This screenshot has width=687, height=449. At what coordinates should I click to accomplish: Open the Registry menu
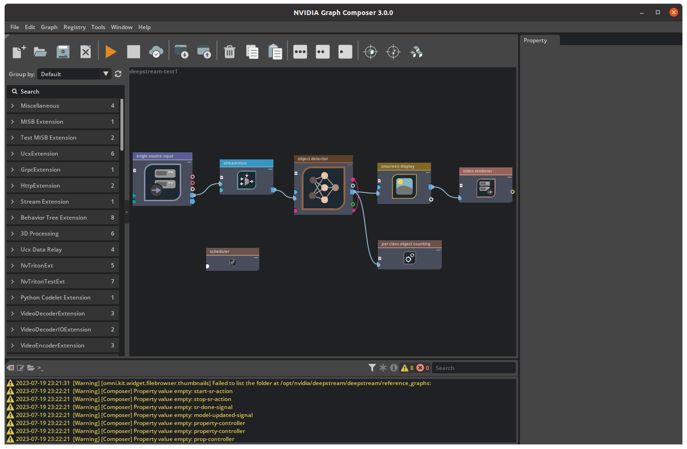74,27
